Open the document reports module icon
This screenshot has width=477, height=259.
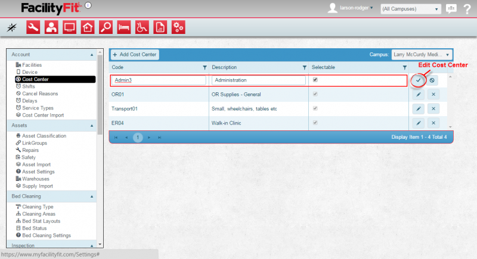click(160, 27)
